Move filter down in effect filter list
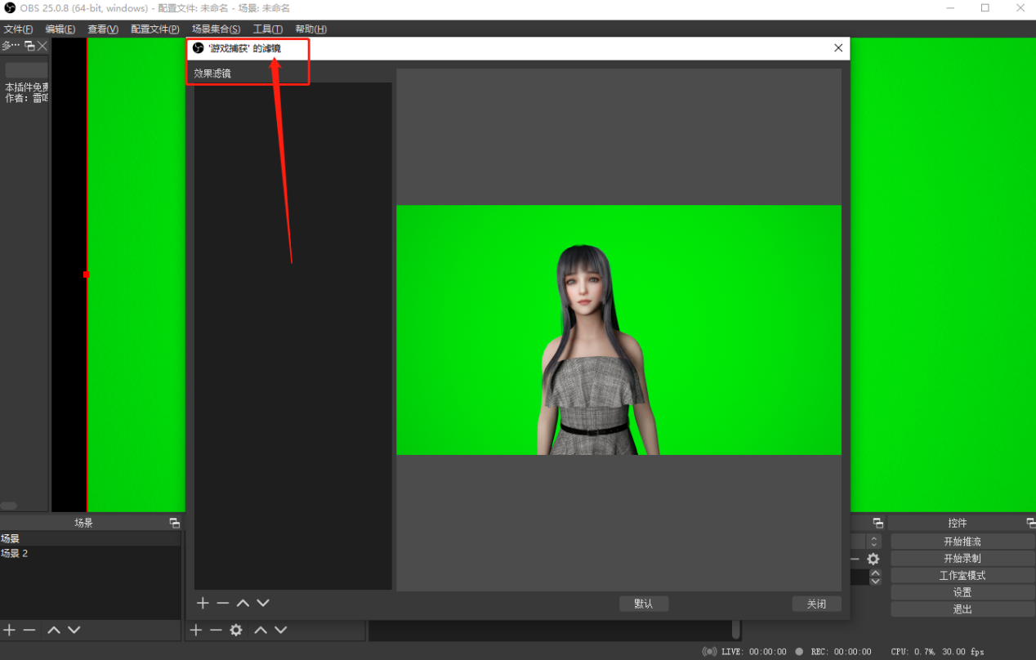This screenshot has width=1036, height=660. coord(263,603)
